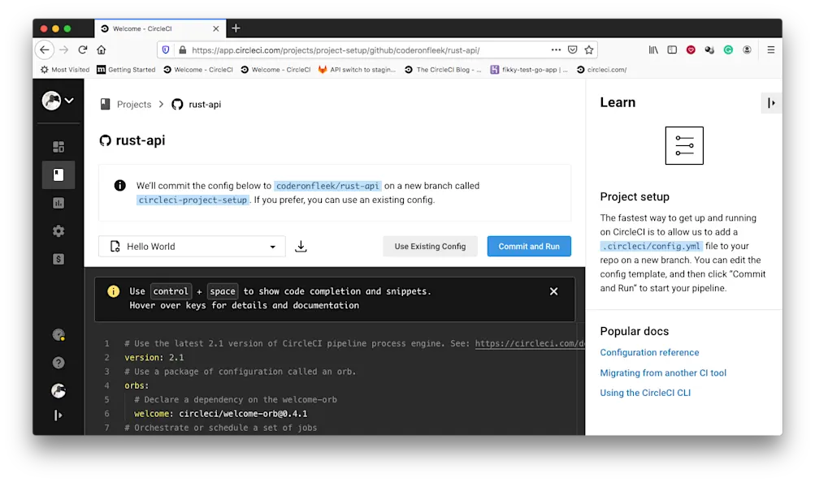Expand the Hello World template dropdown

(271, 246)
